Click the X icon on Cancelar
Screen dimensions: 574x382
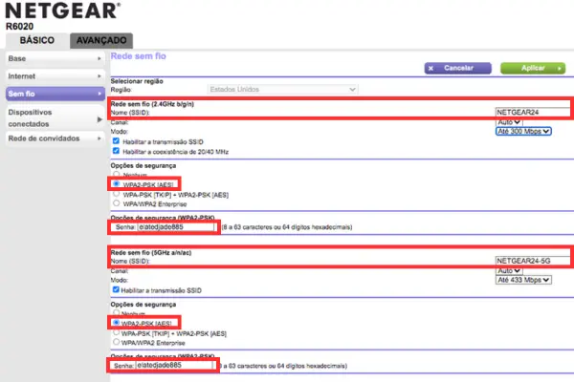click(430, 69)
